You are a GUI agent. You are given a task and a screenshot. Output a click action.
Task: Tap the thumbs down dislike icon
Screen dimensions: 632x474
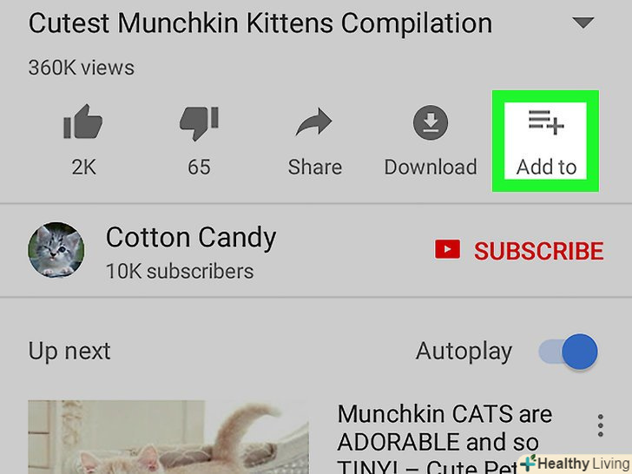(x=199, y=123)
